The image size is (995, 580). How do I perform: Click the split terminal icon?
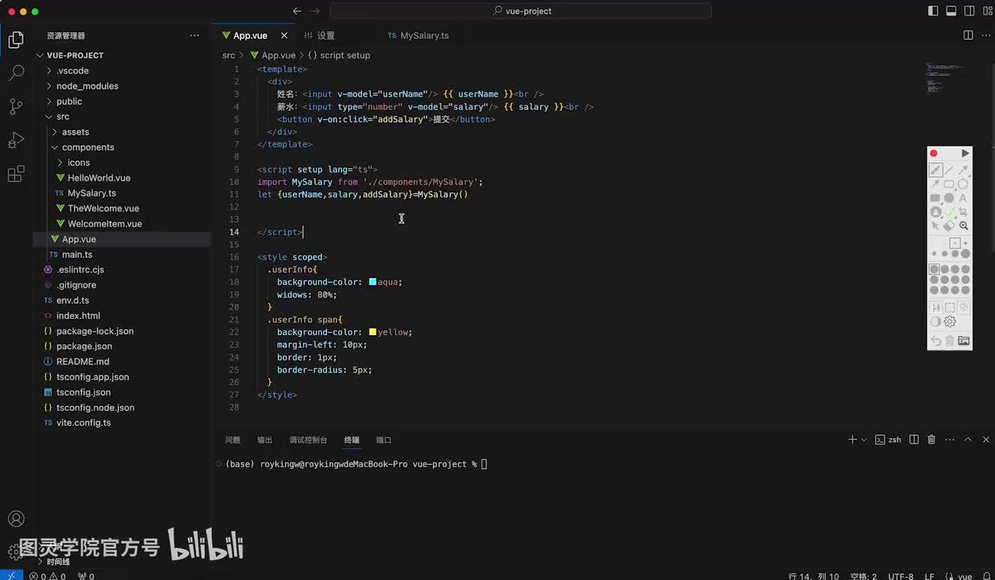[x=914, y=440]
